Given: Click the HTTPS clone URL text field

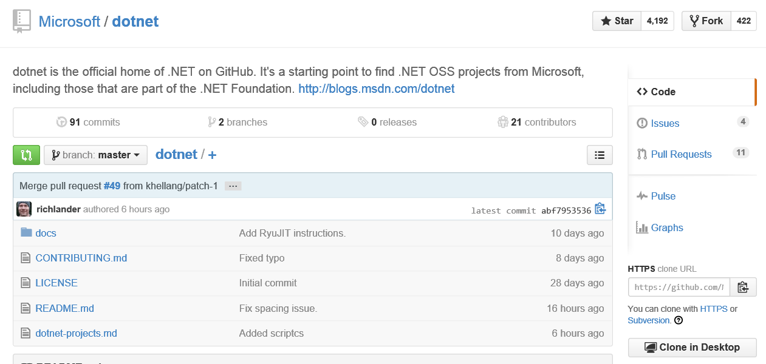Looking at the screenshot, I should (x=679, y=287).
